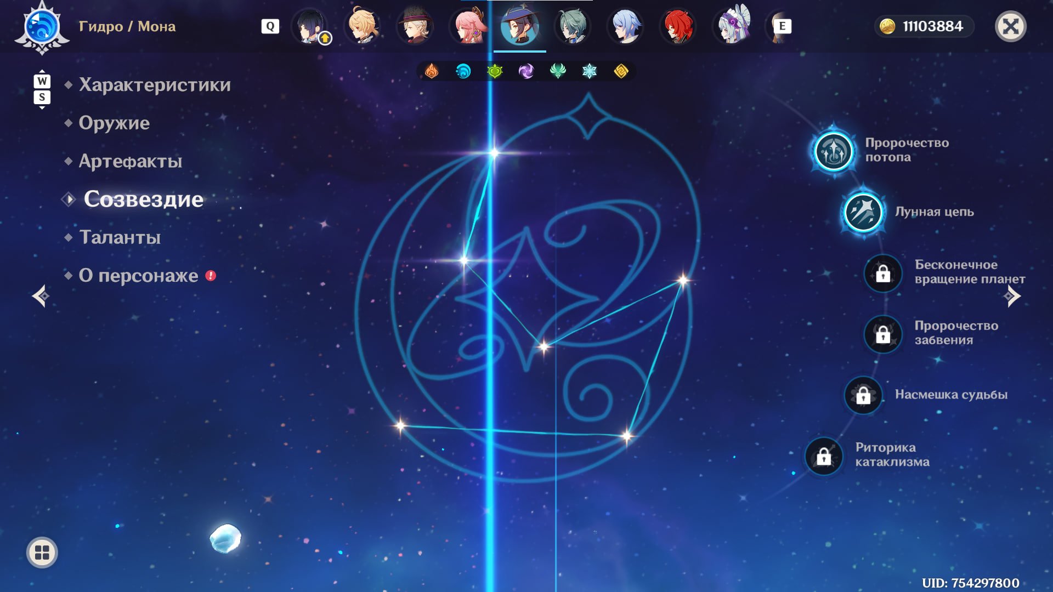The width and height of the screenshot is (1053, 592).
Task: Open the О персонаже menu
Action: click(x=139, y=276)
